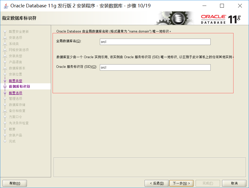Click the 安装产品 step label
The image size is (249, 188).
[x=15, y=135]
